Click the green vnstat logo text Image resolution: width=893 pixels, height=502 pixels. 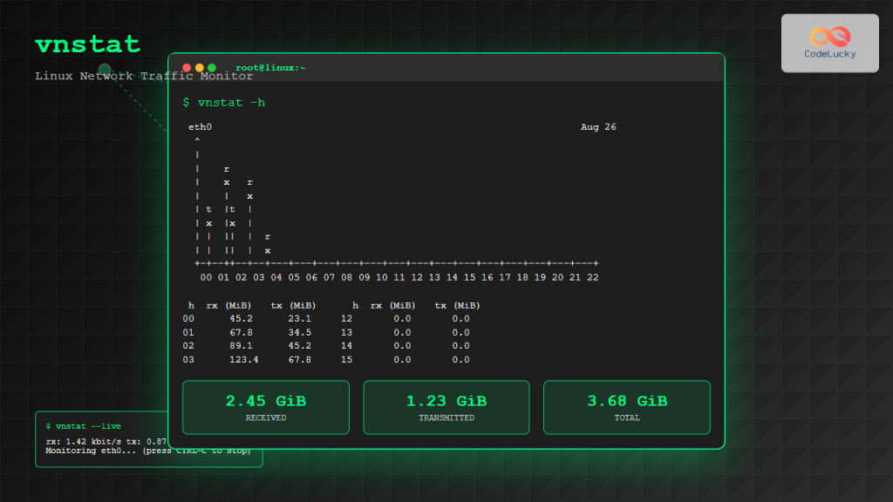(x=87, y=44)
